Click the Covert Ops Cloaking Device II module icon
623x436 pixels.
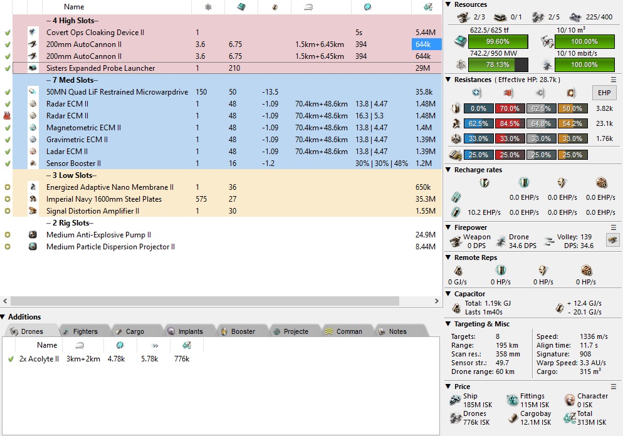(33, 33)
